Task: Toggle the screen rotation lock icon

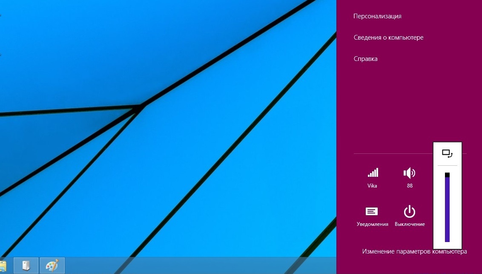Action: [x=447, y=153]
